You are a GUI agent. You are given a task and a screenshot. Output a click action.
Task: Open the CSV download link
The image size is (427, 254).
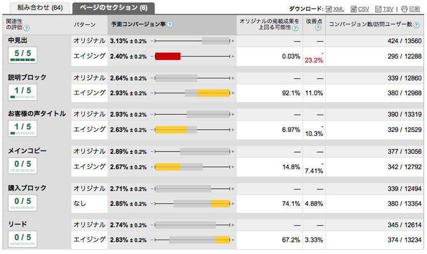point(363,9)
